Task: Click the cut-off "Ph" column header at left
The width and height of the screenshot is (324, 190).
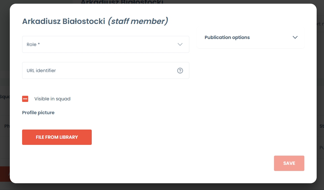Action: [7, 126]
